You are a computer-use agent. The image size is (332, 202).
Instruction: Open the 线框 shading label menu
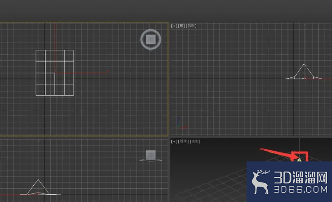point(191,26)
